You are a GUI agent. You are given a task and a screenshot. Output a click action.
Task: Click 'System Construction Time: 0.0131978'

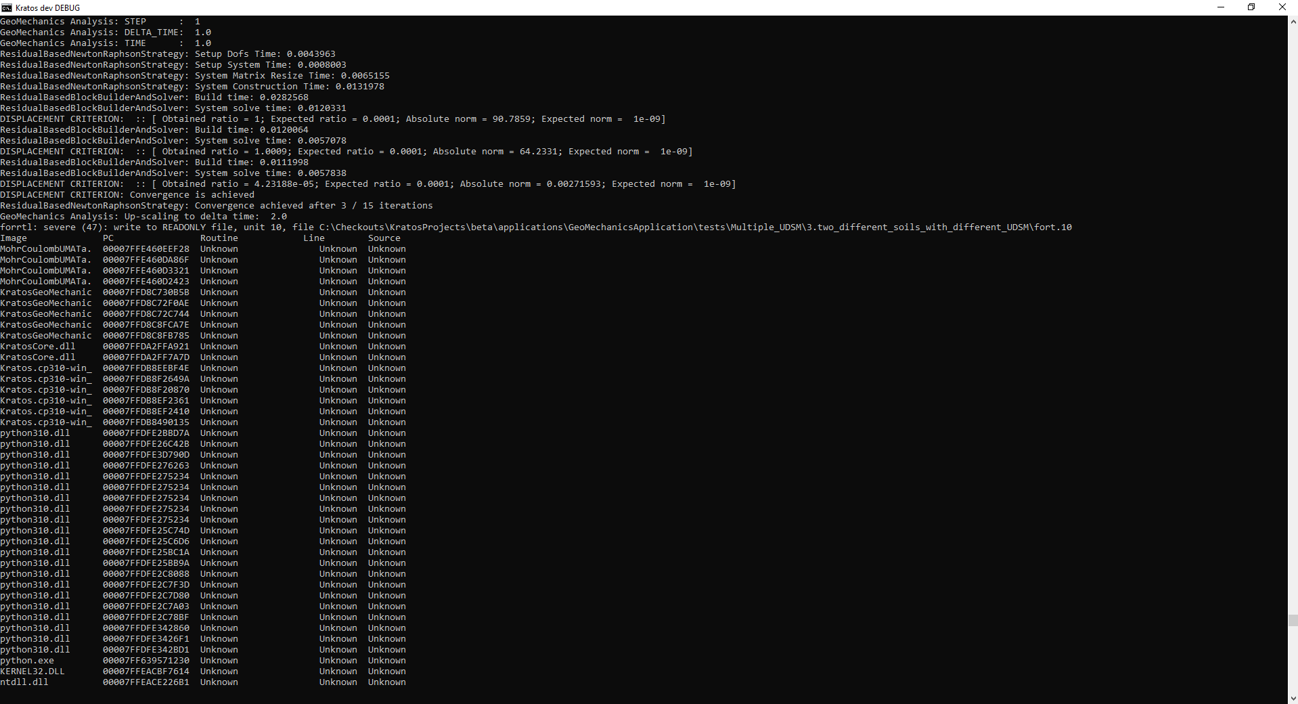point(290,87)
